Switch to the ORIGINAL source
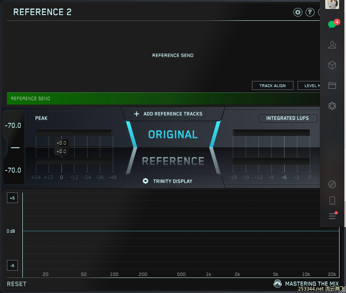 click(173, 134)
